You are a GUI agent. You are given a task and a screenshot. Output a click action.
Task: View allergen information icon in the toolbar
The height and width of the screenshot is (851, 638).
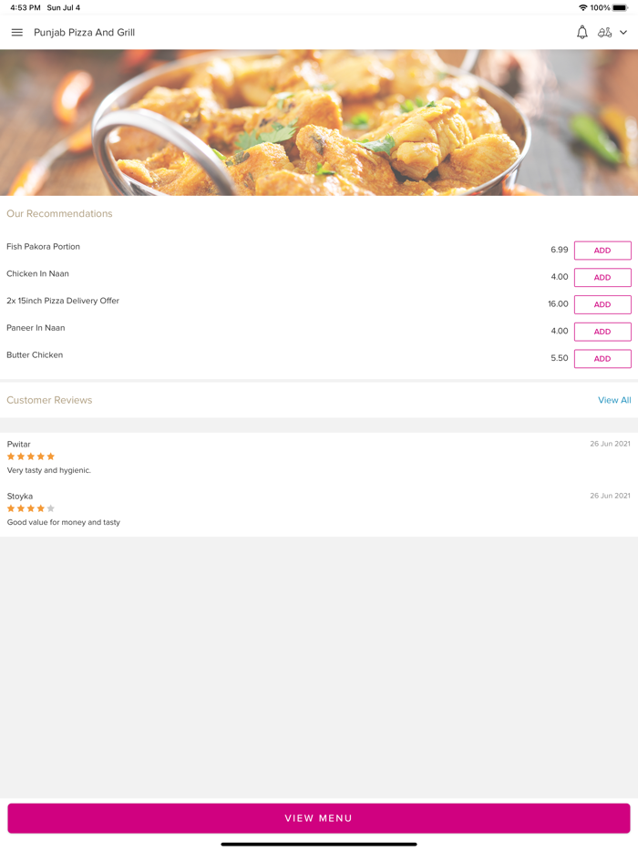pyautogui.click(x=605, y=32)
